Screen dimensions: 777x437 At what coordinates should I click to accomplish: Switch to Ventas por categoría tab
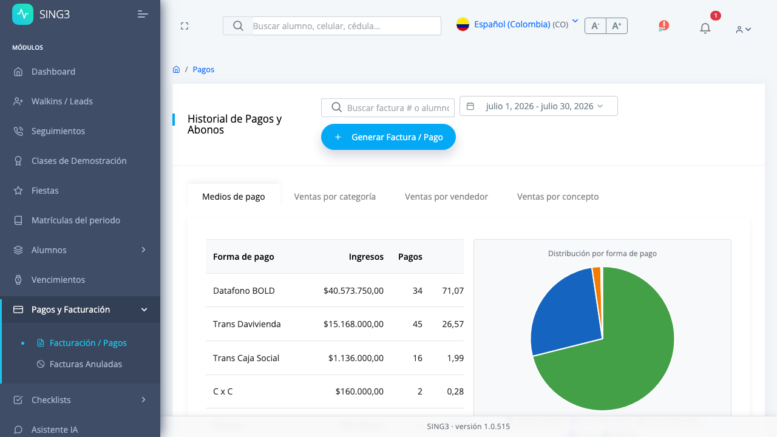pyautogui.click(x=335, y=197)
